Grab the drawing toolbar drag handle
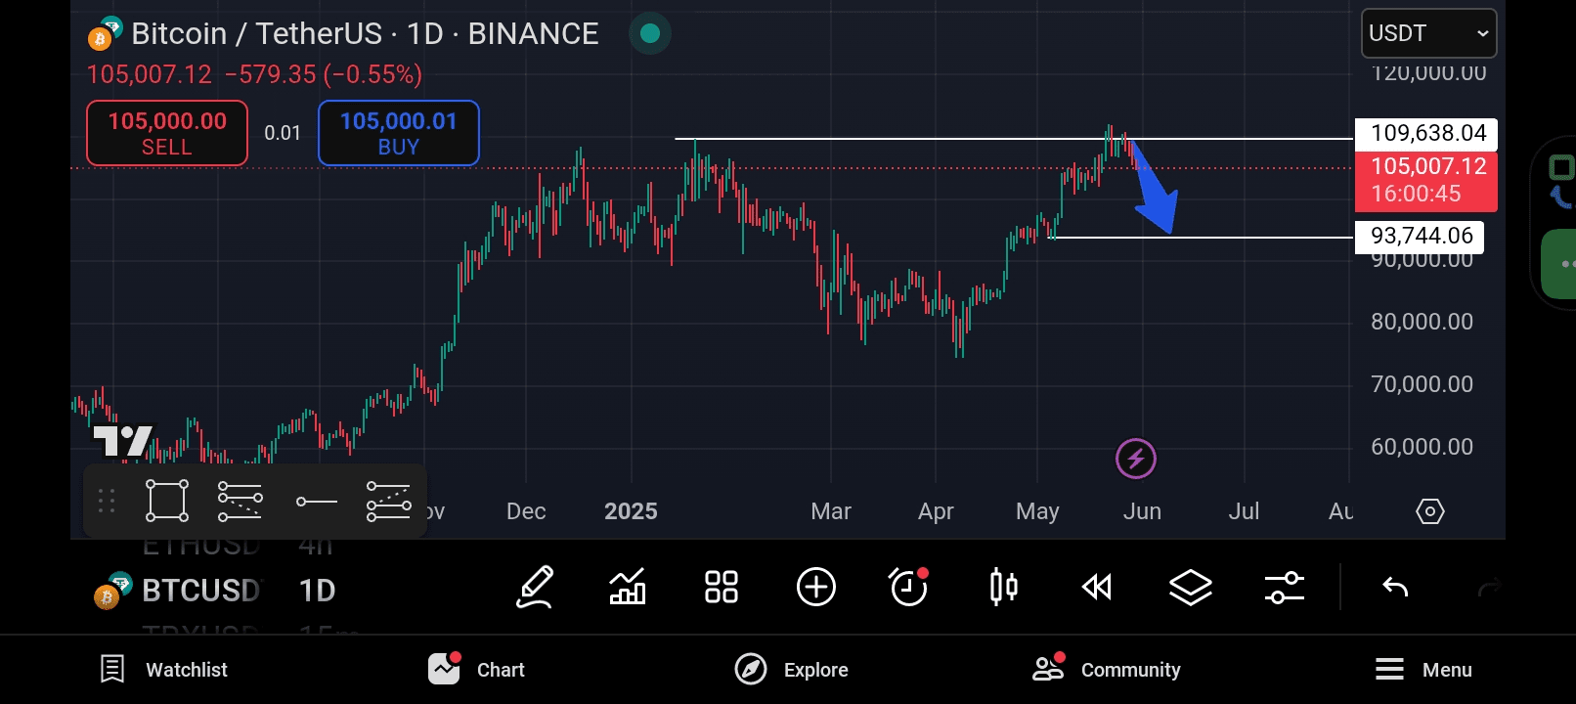1576x704 pixels. (107, 502)
